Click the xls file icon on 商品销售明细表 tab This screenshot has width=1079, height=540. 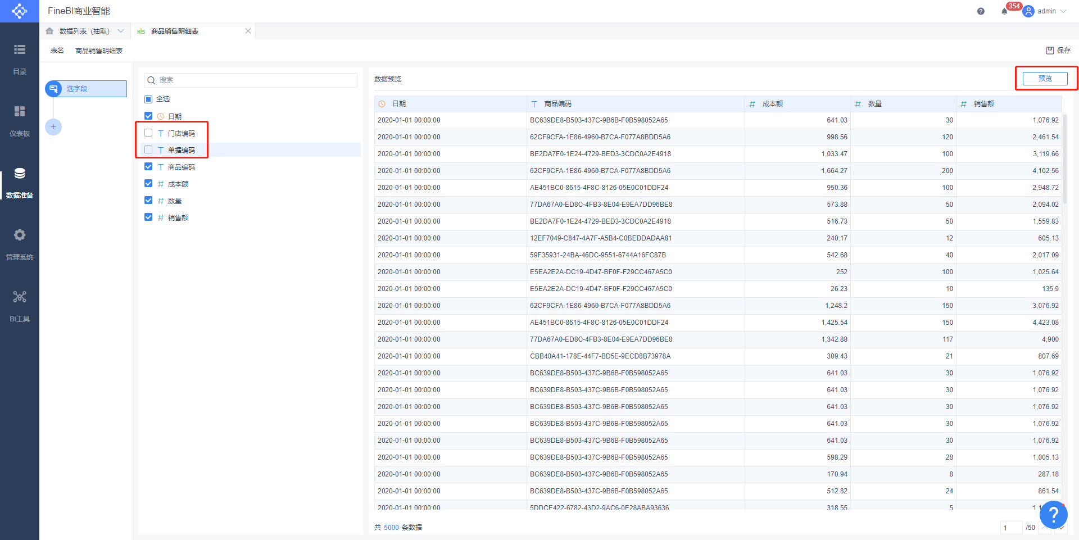point(141,31)
